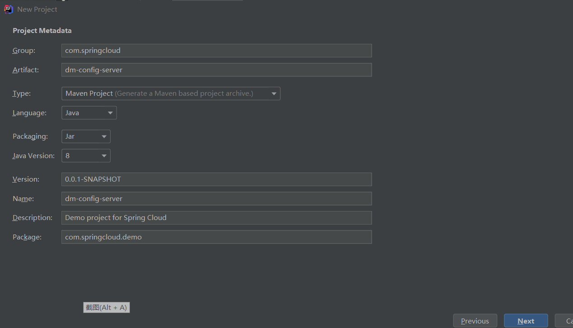Image resolution: width=573 pixels, height=328 pixels.
Task: Click the New Project window title
Action: pos(37,9)
